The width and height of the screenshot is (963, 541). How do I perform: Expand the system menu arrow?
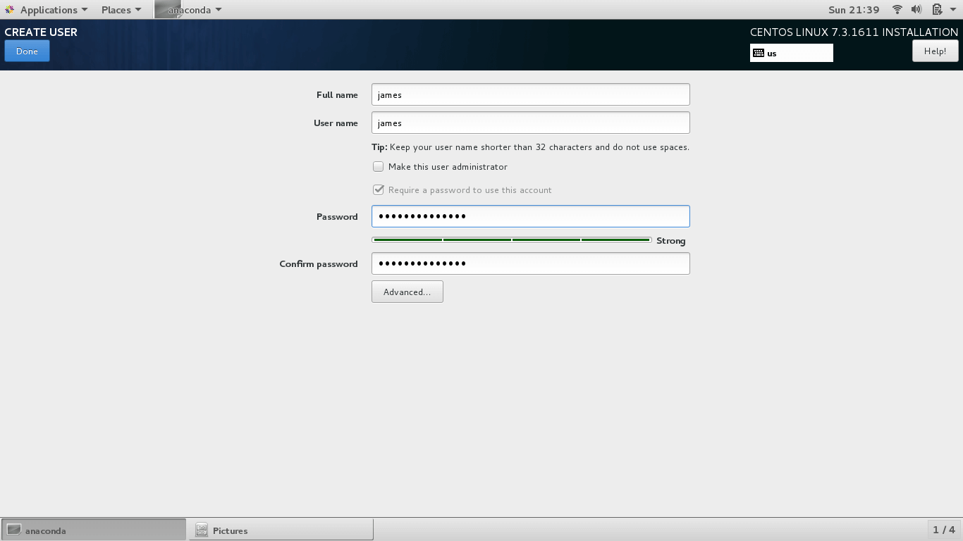click(952, 10)
